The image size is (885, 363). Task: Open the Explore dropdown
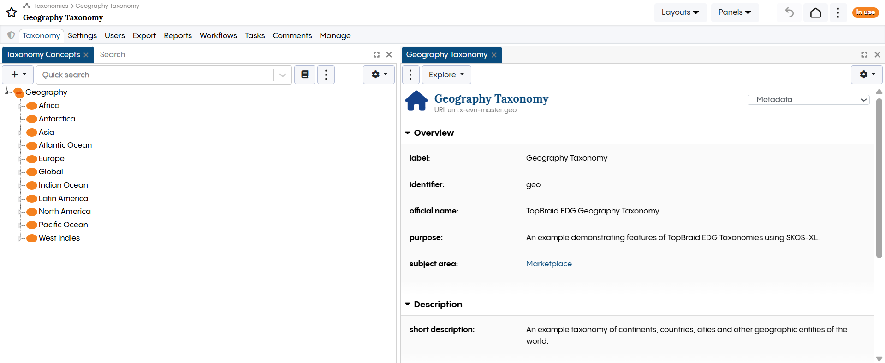[446, 75]
